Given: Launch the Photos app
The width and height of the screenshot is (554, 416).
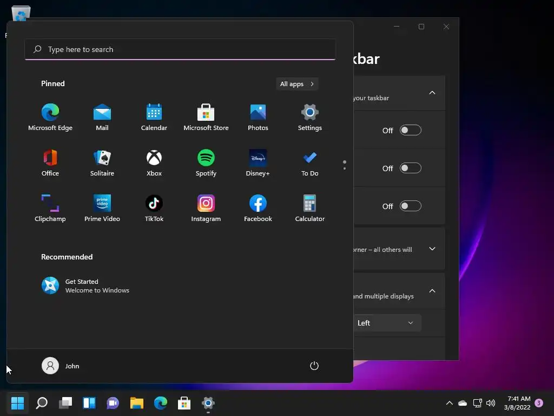Looking at the screenshot, I should pyautogui.click(x=258, y=118).
